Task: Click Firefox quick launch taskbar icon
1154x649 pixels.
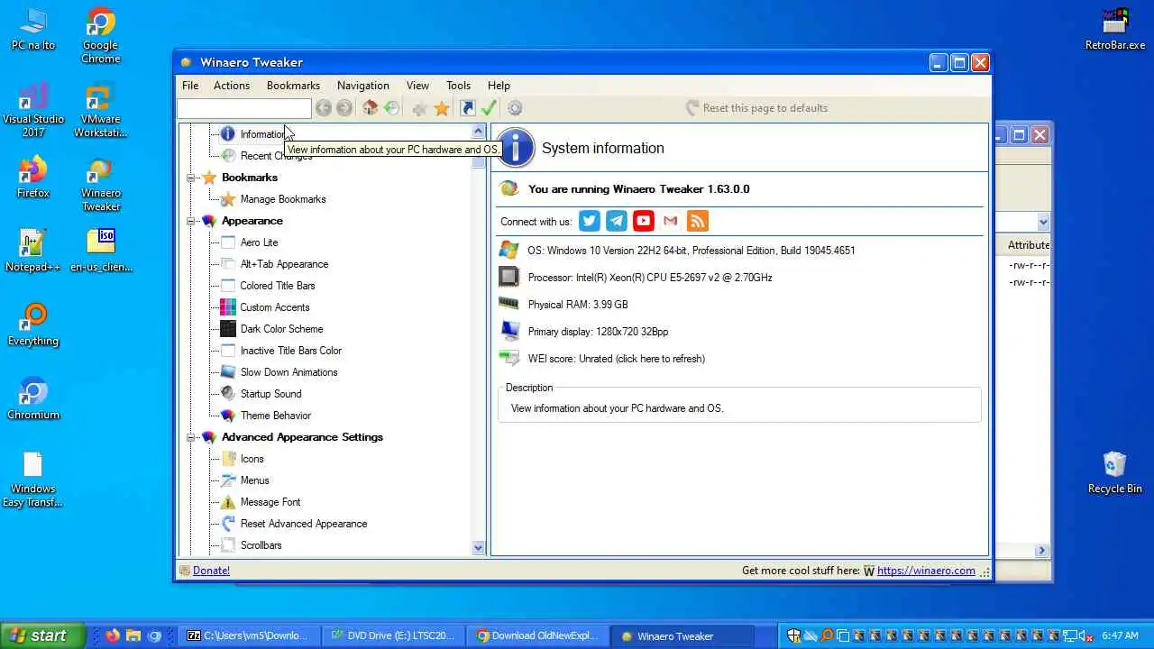Action: point(112,635)
